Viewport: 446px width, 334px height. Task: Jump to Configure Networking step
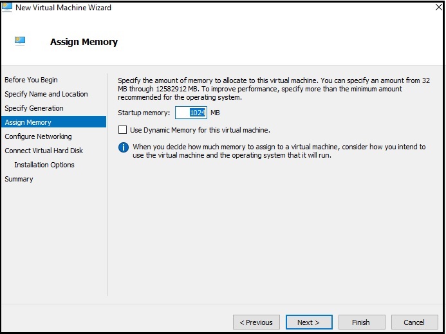[38, 136]
